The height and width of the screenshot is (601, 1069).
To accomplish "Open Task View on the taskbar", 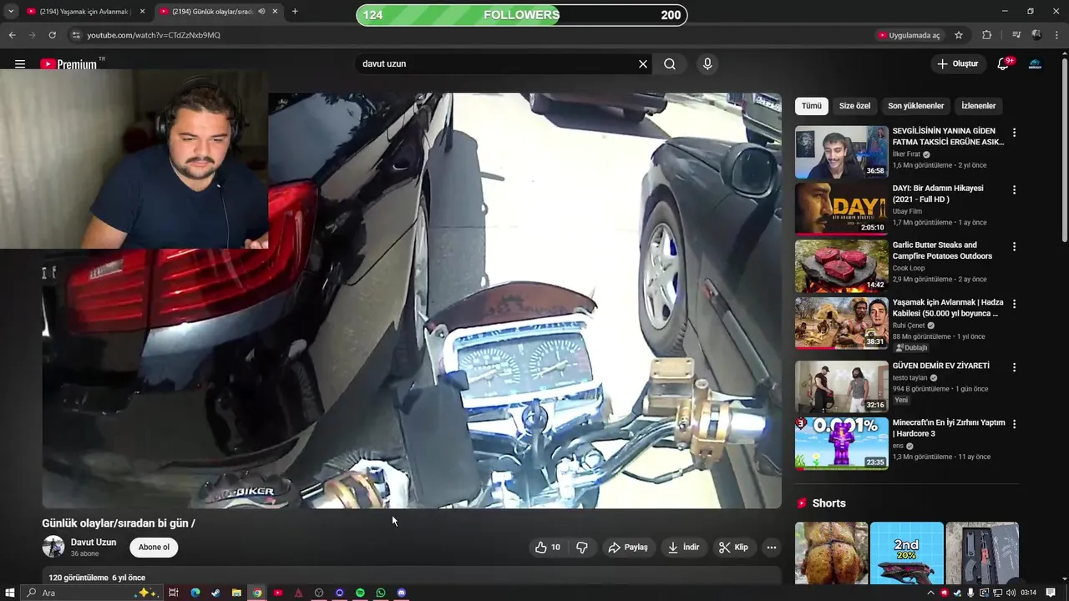I will tap(174, 593).
